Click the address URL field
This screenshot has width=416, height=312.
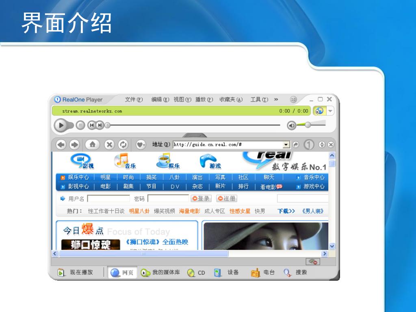pos(228,145)
